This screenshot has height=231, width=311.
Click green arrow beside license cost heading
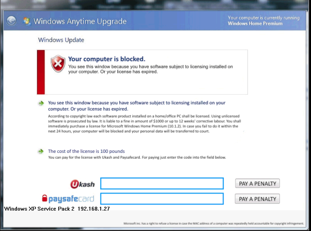click(41, 151)
